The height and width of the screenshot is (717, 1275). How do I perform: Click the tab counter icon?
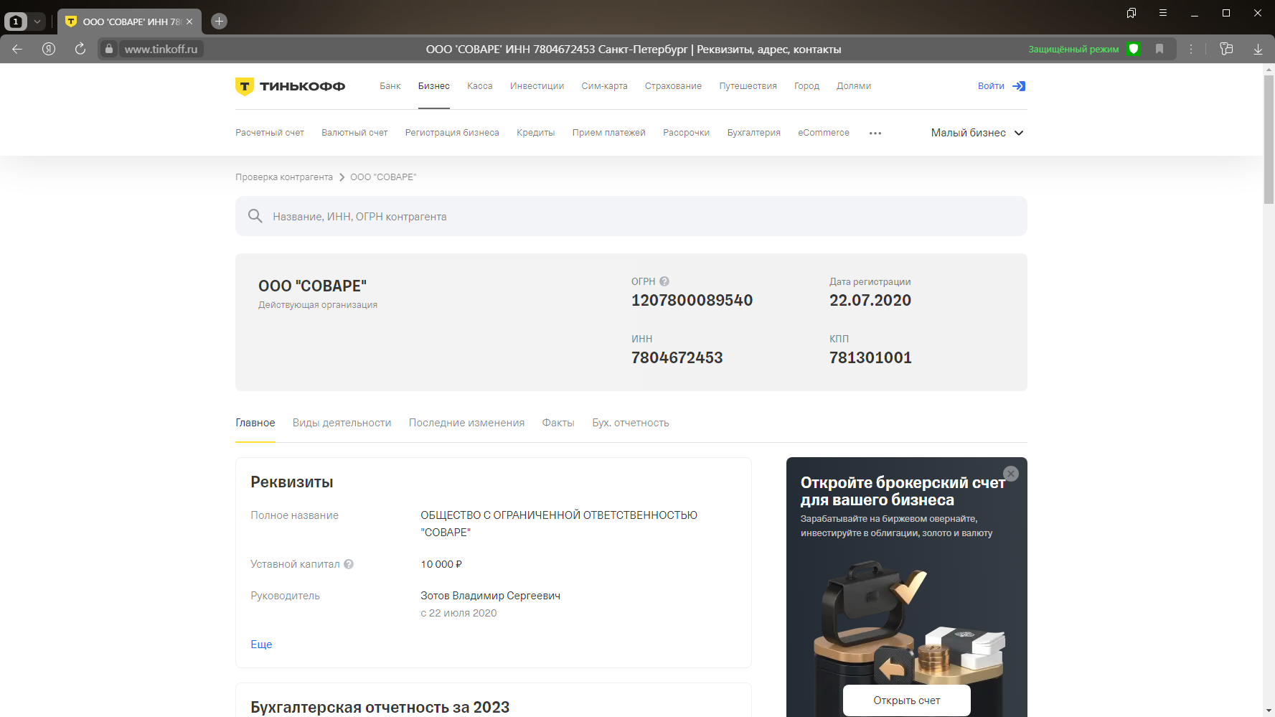point(16,22)
